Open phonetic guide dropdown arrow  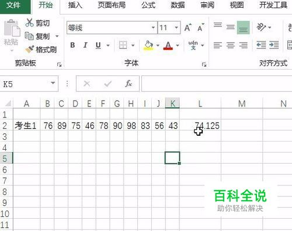pyautogui.click(x=203, y=46)
